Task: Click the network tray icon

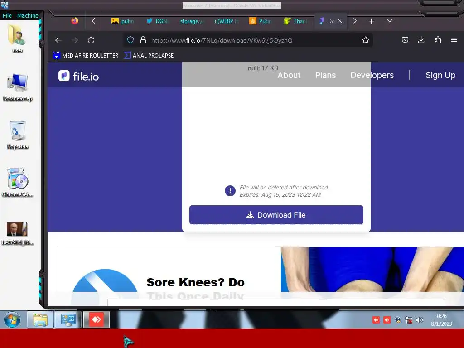Action: click(409, 320)
